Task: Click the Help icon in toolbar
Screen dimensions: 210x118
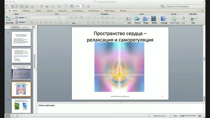Action: (x=88, y=6)
